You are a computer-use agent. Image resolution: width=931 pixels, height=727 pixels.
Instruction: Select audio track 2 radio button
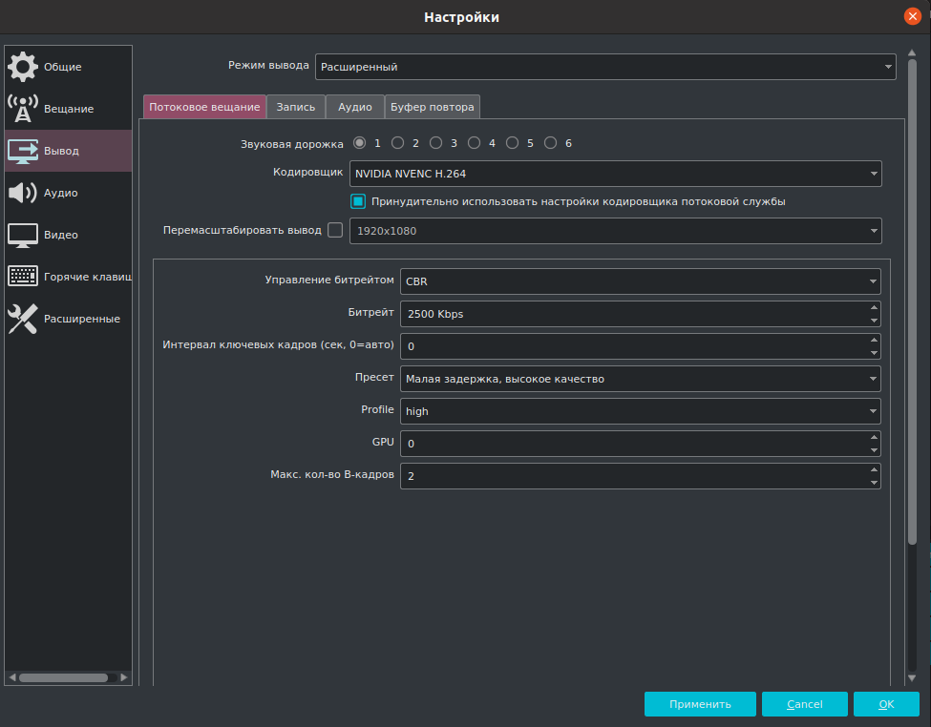click(397, 143)
